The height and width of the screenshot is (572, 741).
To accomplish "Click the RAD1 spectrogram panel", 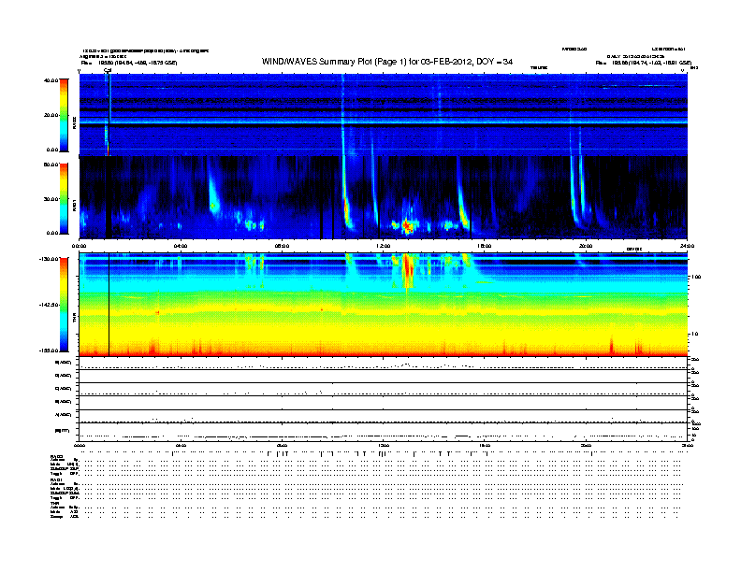I will click(x=384, y=197).
